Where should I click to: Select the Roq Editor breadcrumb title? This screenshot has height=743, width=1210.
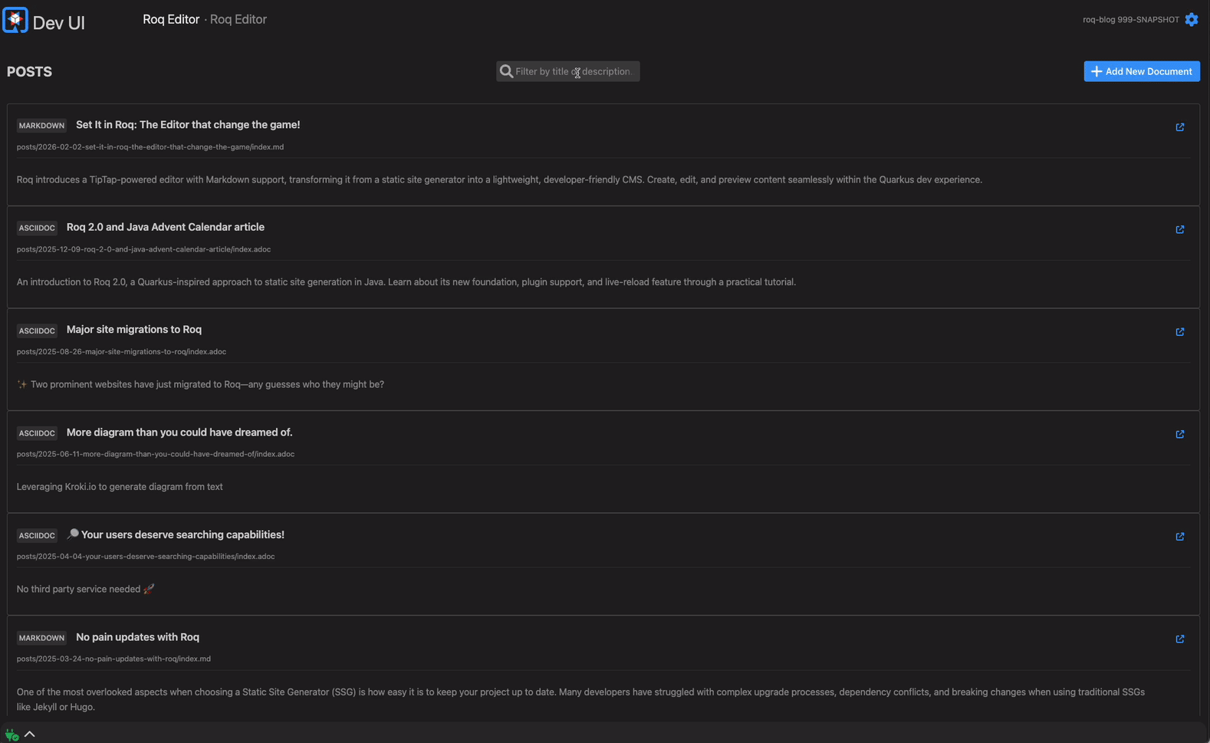(x=170, y=19)
